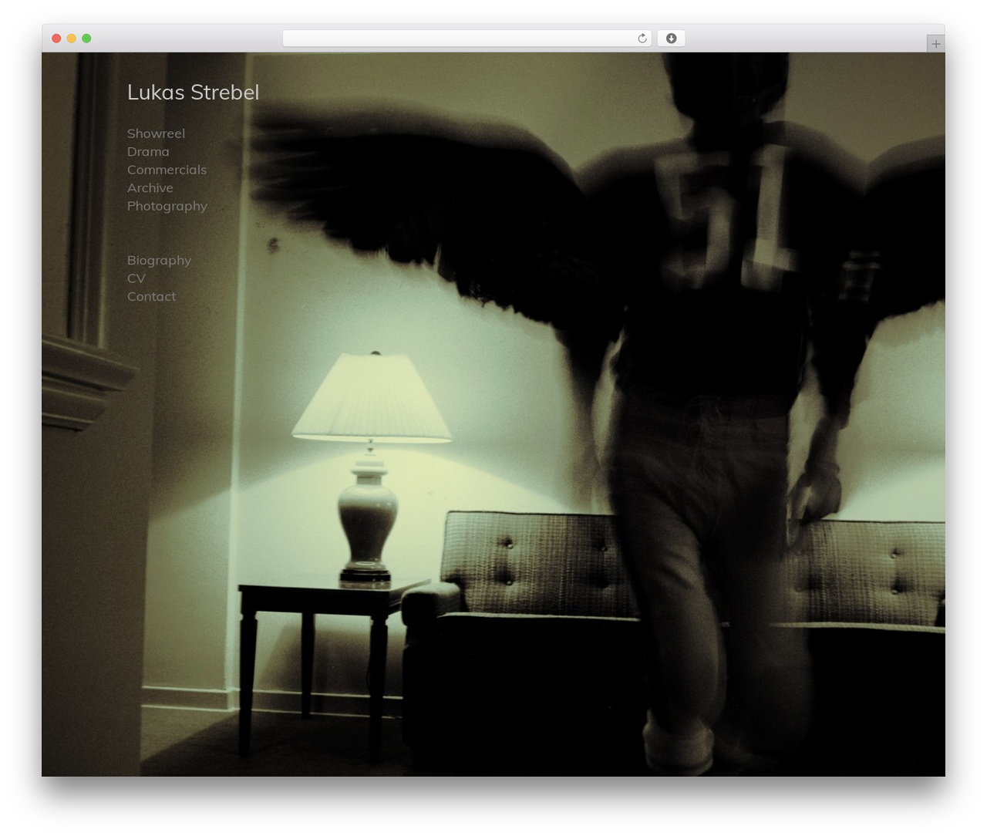The image size is (987, 836).
Task: Open the CV link
Action: 136,278
